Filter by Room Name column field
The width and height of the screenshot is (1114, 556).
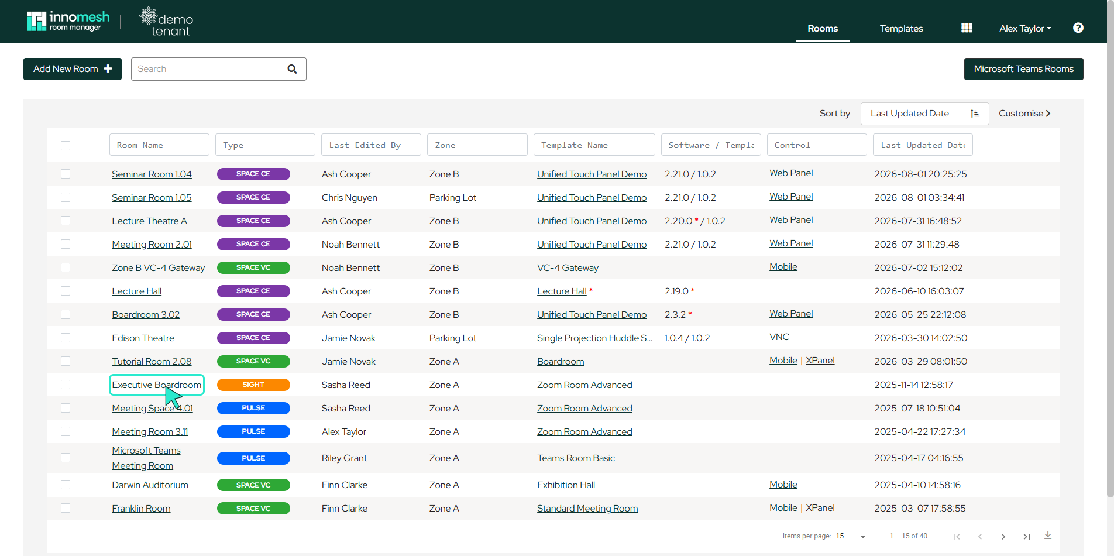tap(159, 145)
